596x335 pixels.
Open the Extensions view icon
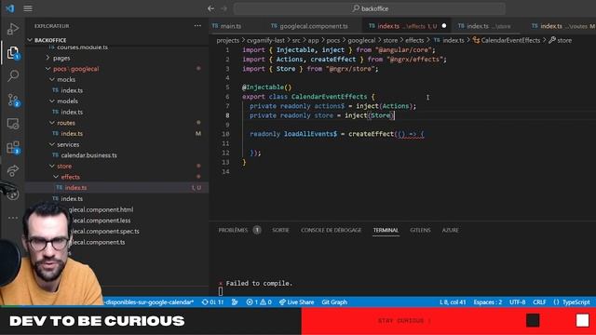tap(13, 147)
